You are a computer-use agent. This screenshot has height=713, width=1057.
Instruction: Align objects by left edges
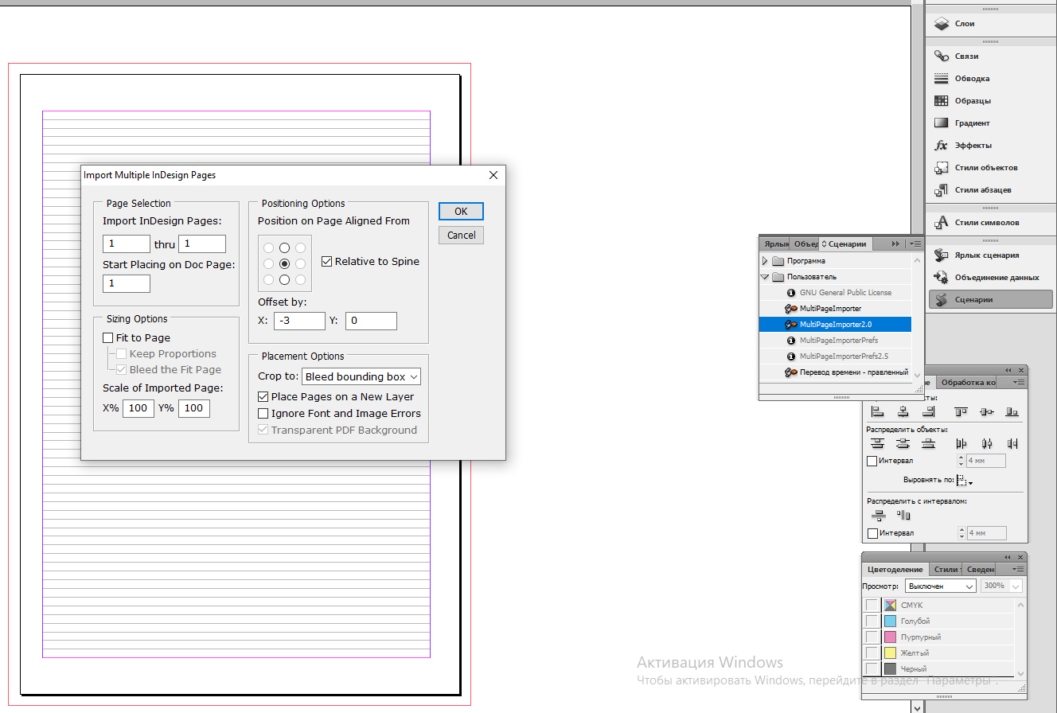(878, 411)
